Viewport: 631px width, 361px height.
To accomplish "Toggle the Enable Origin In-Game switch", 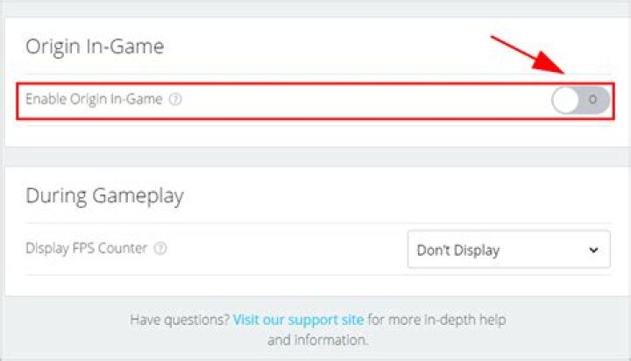I will [580, 101].
